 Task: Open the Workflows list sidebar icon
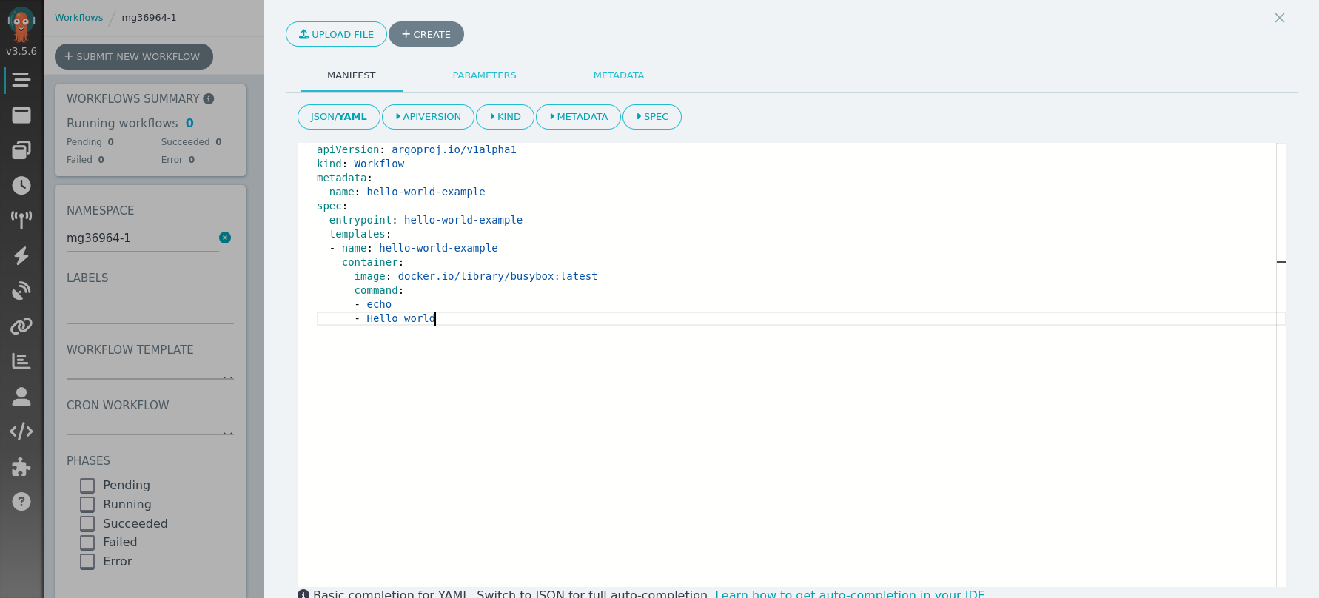point(21,80)
